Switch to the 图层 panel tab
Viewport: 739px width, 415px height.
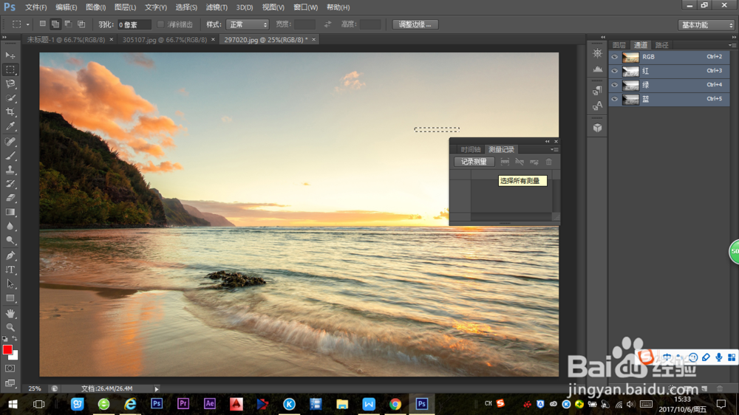(x=619, y=45)
